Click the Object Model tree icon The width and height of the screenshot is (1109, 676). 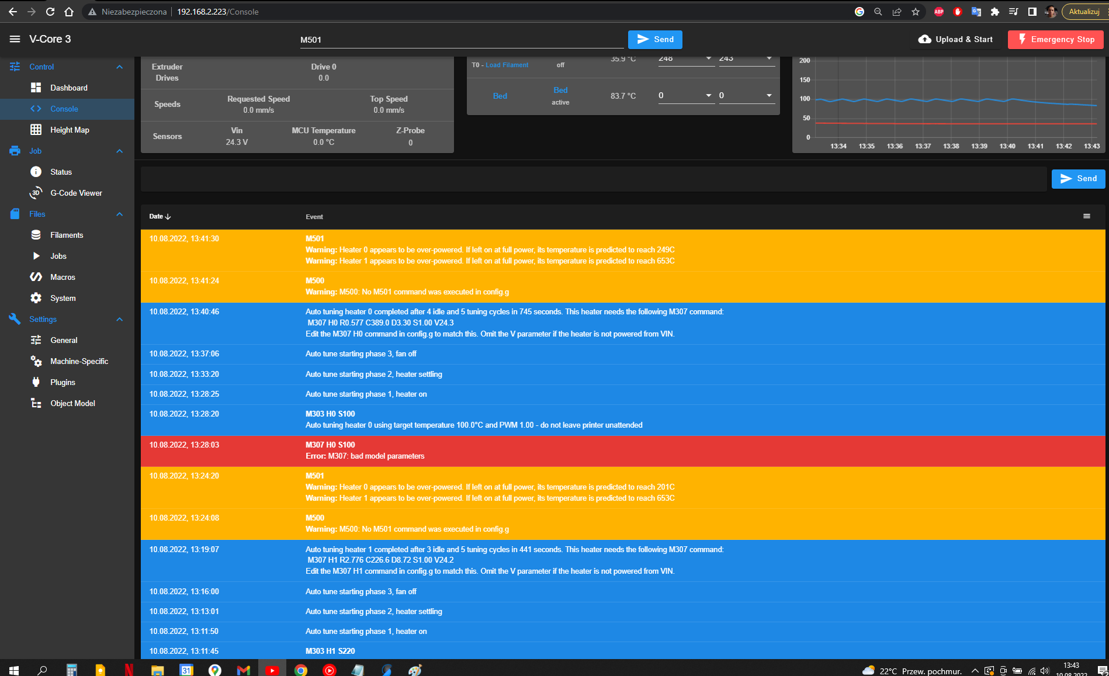click(36, 403)
